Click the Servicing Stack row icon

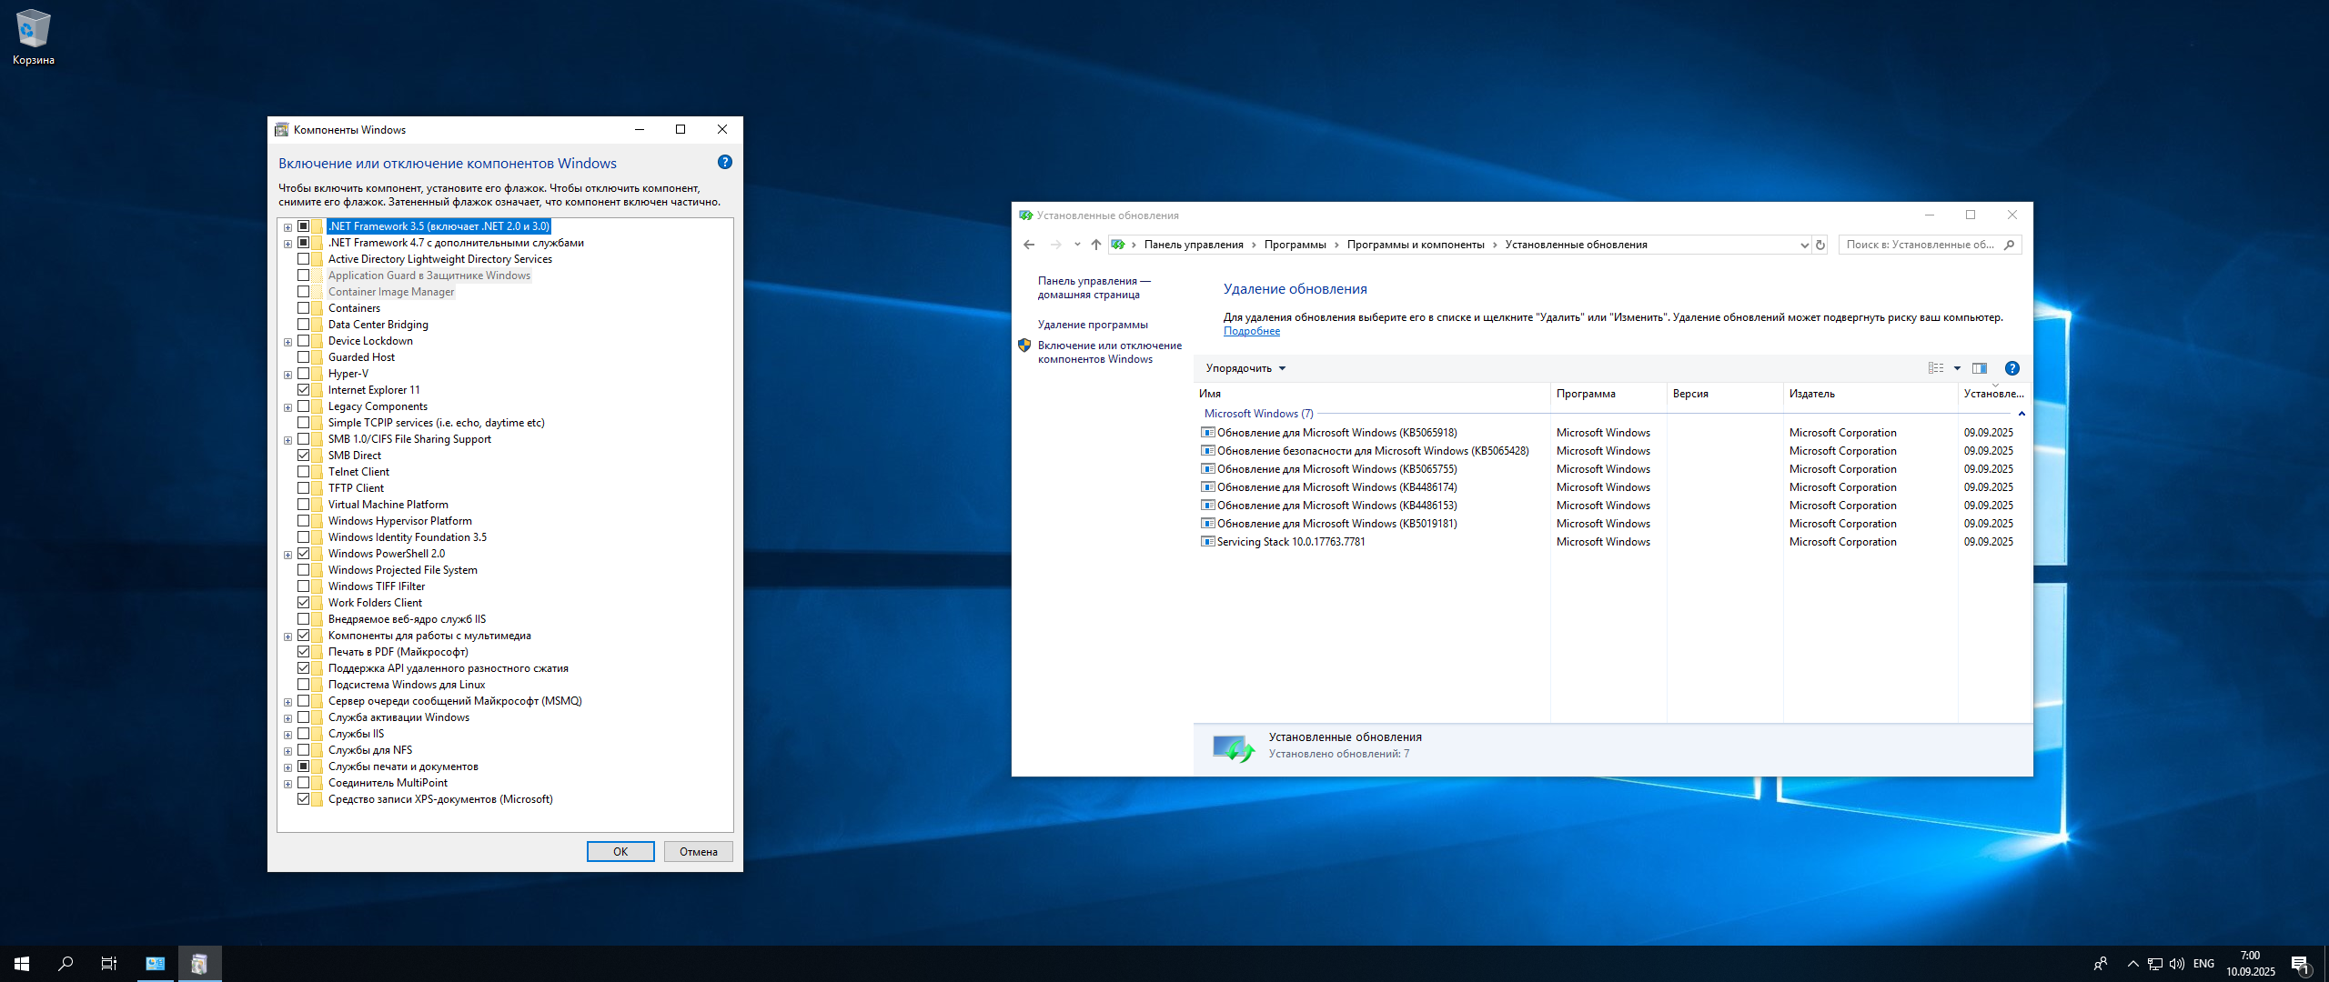(1208, 542)
